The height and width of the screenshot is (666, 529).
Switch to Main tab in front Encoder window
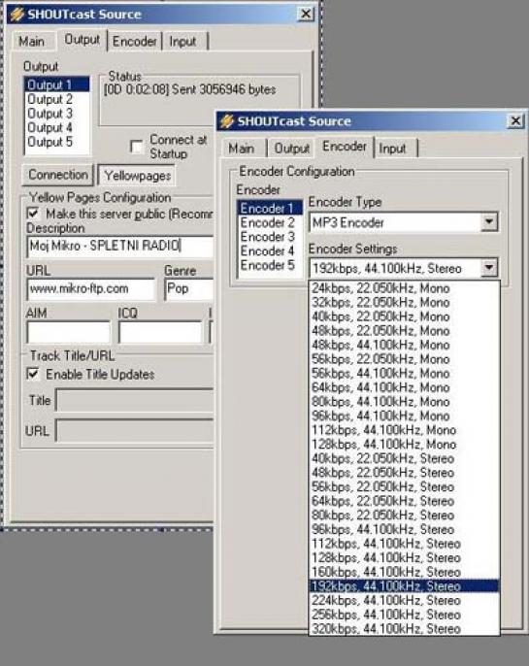[241, 149]
